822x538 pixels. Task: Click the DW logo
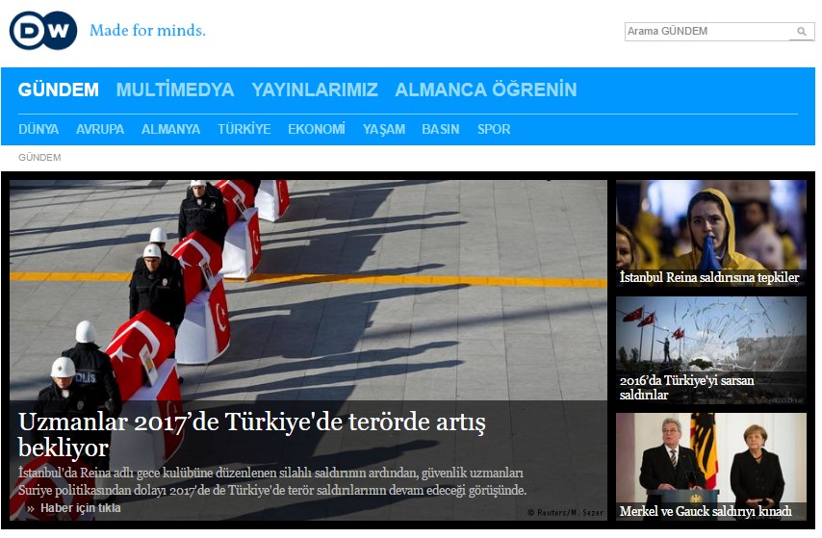tap(43, 31)
